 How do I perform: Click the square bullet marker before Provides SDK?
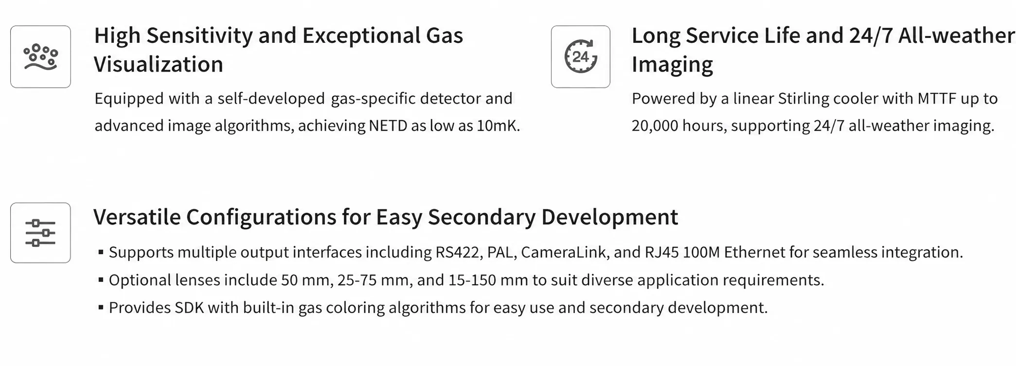[101, 308]
